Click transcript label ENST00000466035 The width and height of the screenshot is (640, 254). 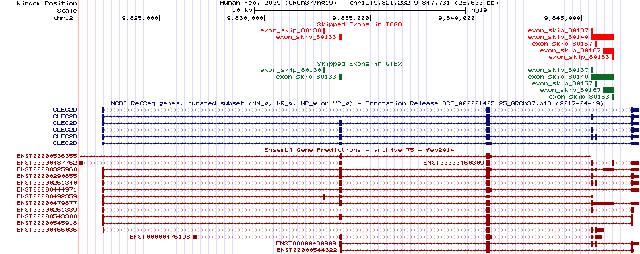tap(47, 230)
